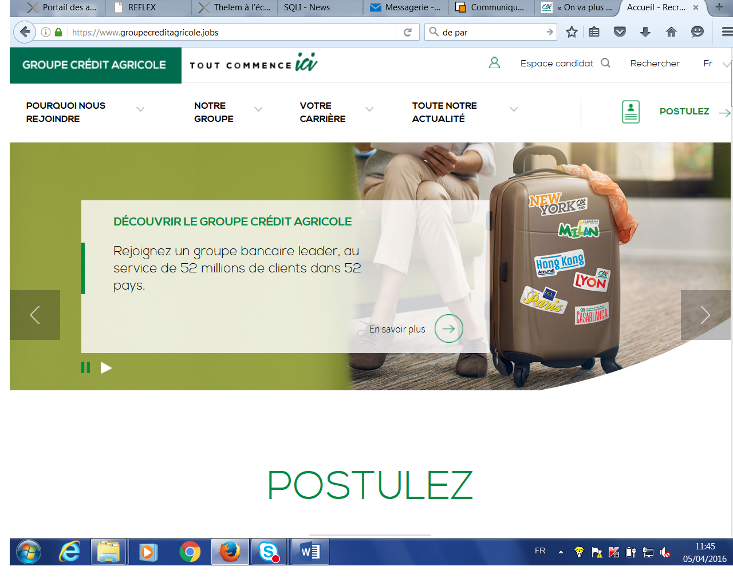Open the wireless network tray icon

tap(579, 552)
